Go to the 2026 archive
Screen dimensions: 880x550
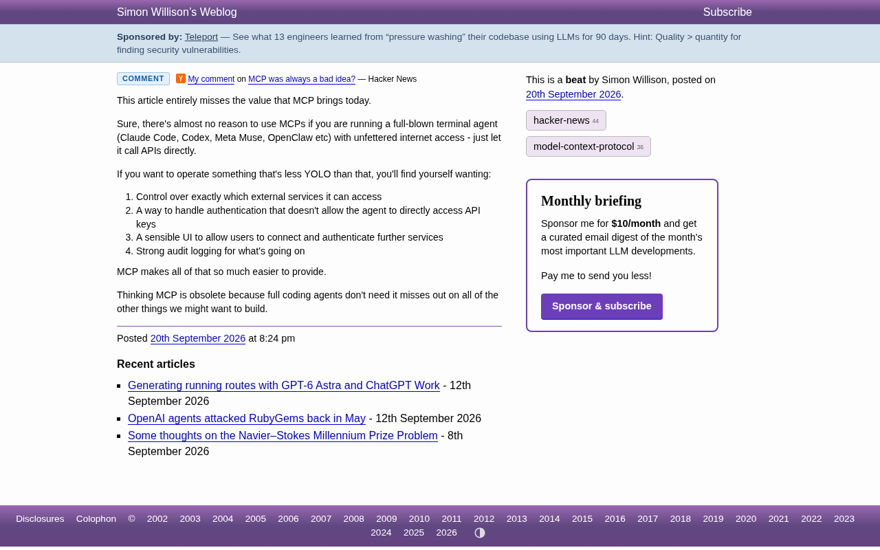coord(447,533)
